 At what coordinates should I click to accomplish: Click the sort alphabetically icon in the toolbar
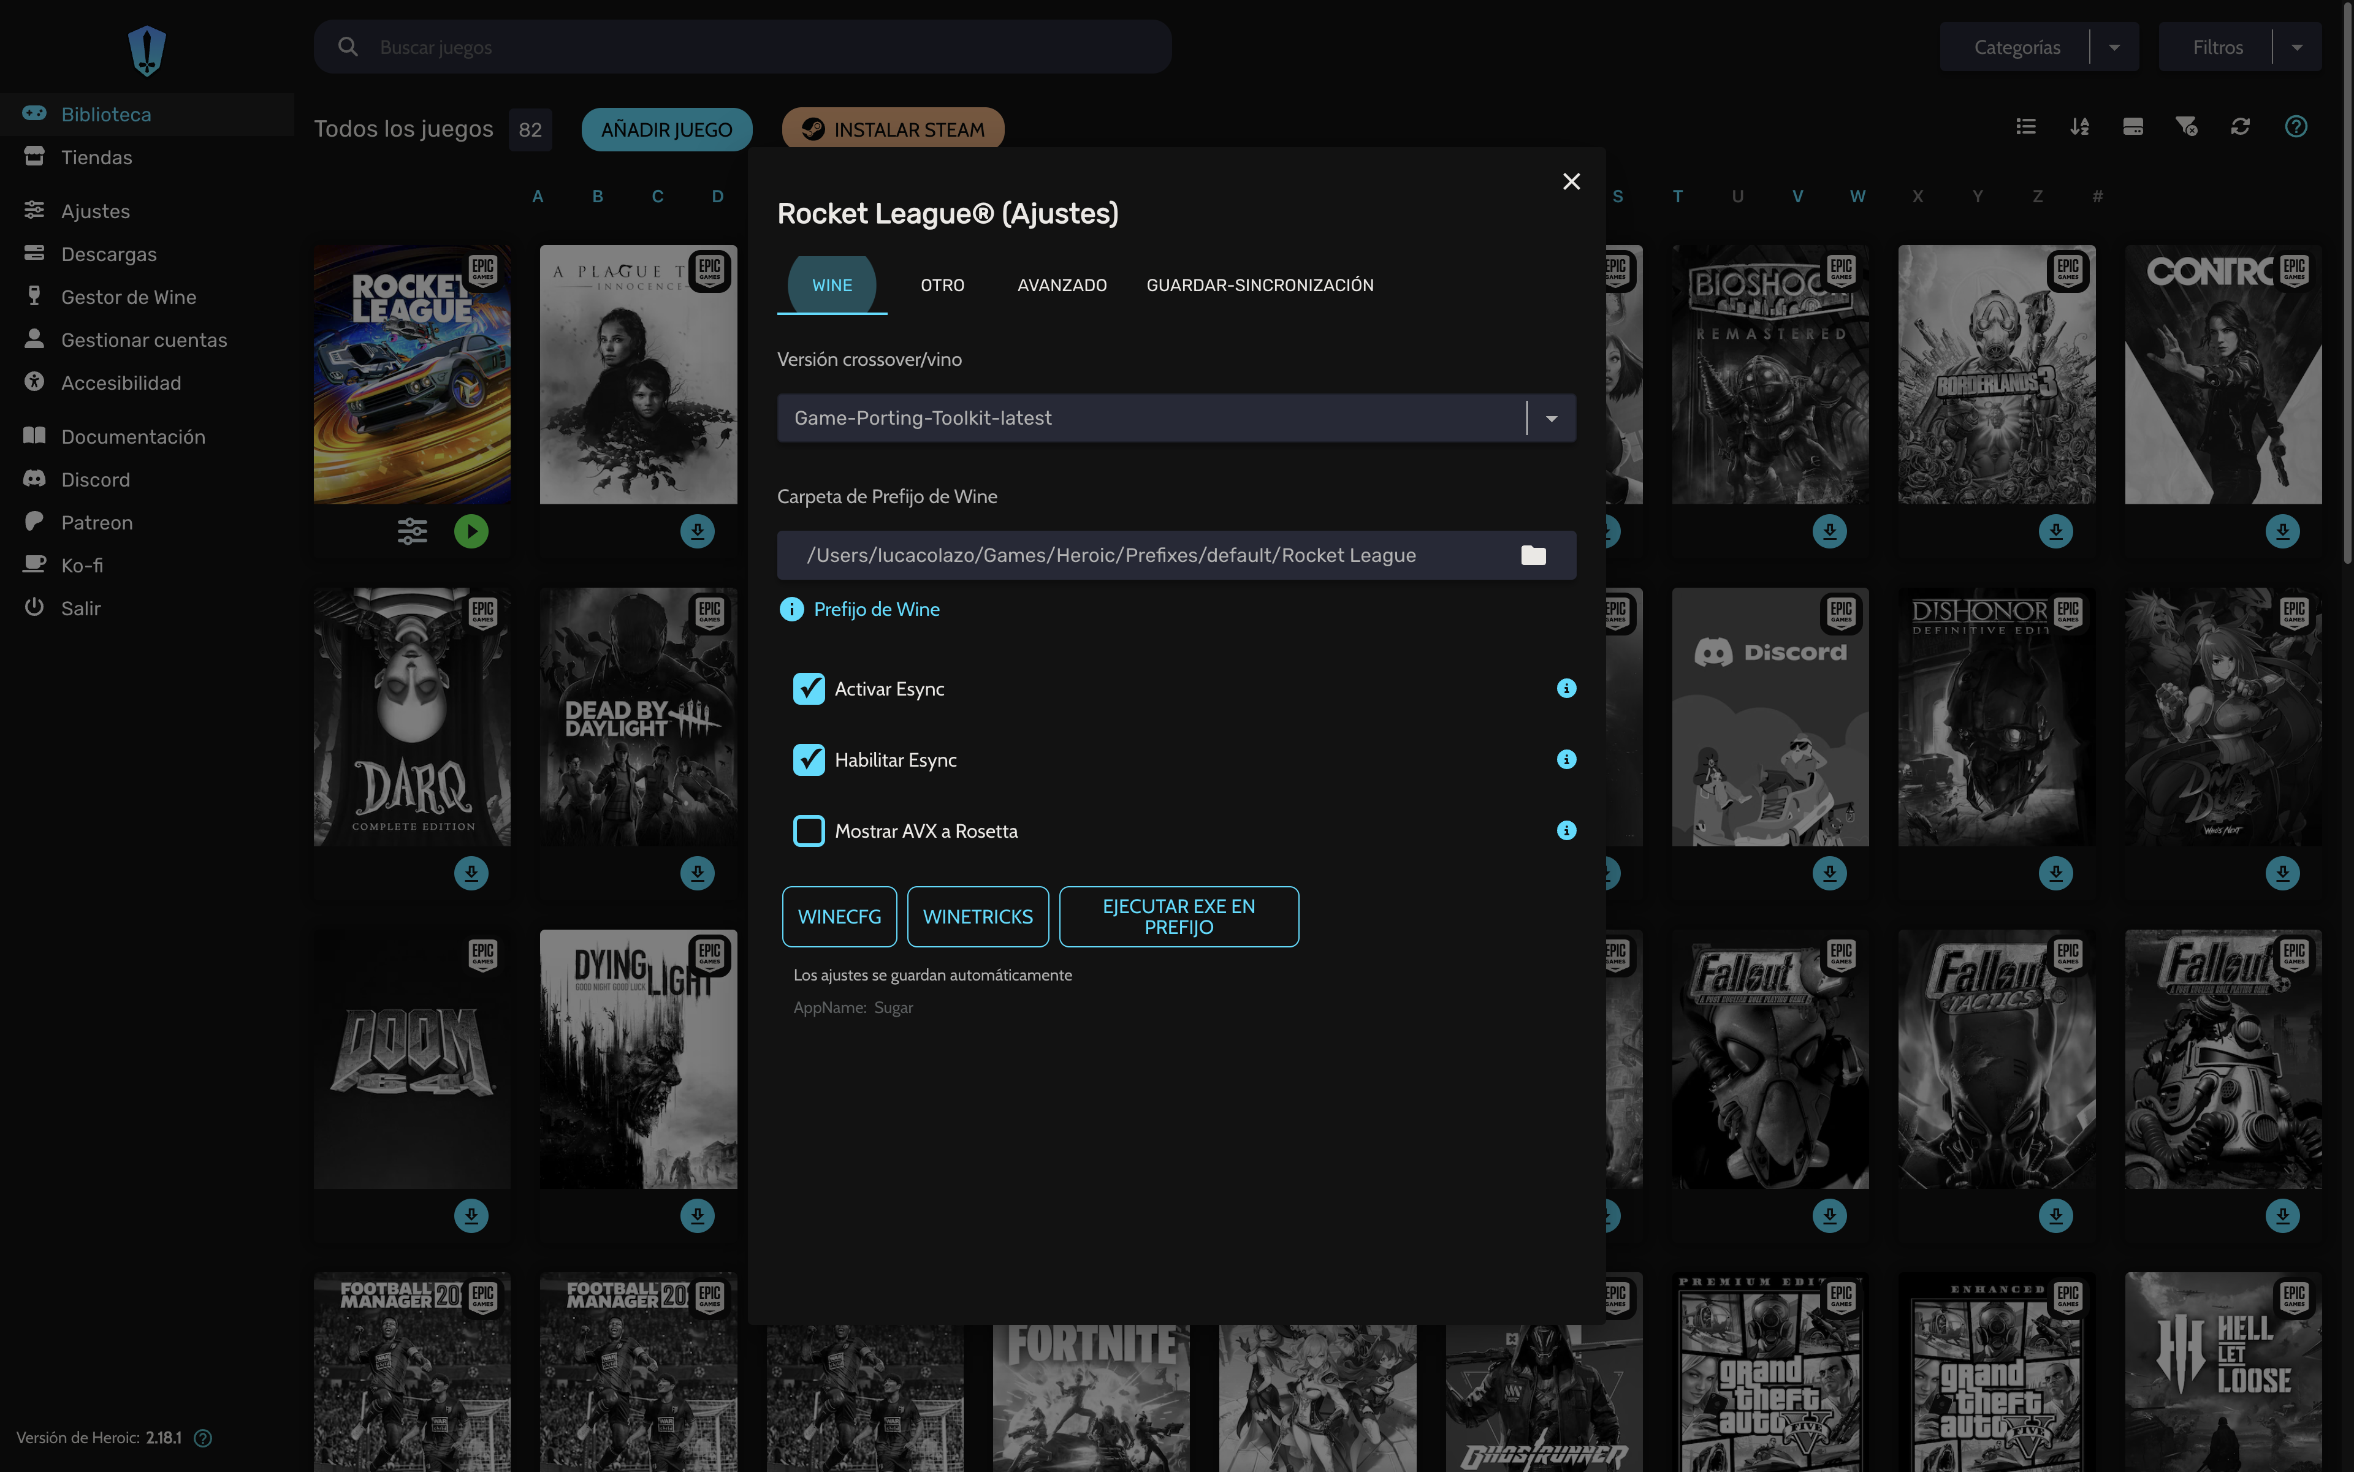pos(2079,127)
